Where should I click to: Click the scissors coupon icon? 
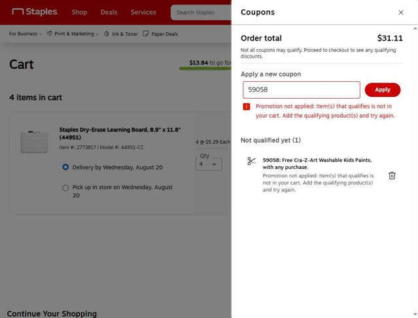(251, 161)
